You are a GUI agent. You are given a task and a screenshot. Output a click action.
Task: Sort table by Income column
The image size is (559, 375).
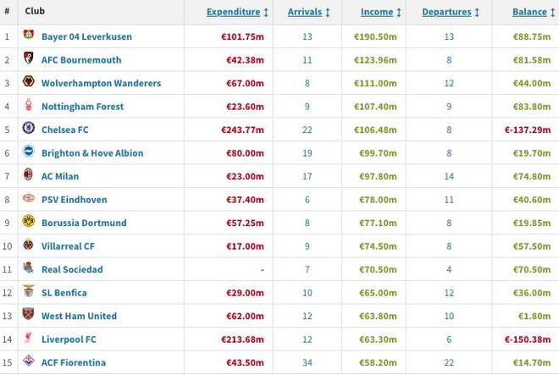pyautogui.click(x=379, y=13)
